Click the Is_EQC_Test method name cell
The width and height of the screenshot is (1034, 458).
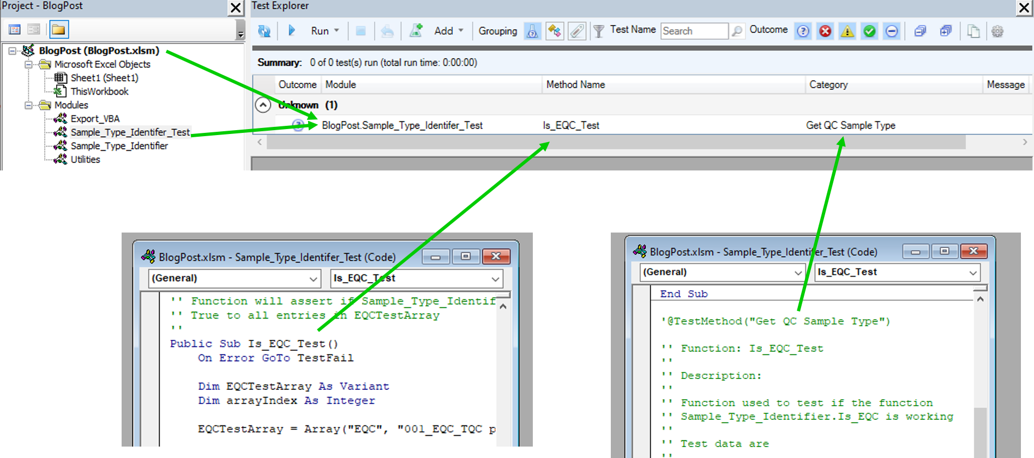click(571, 125)
